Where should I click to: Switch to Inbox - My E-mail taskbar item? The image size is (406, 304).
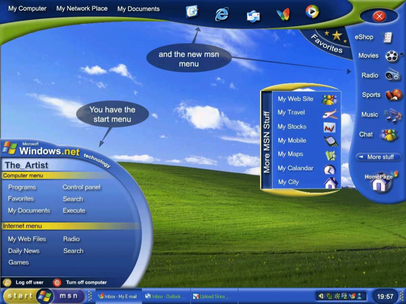[118, 296]
